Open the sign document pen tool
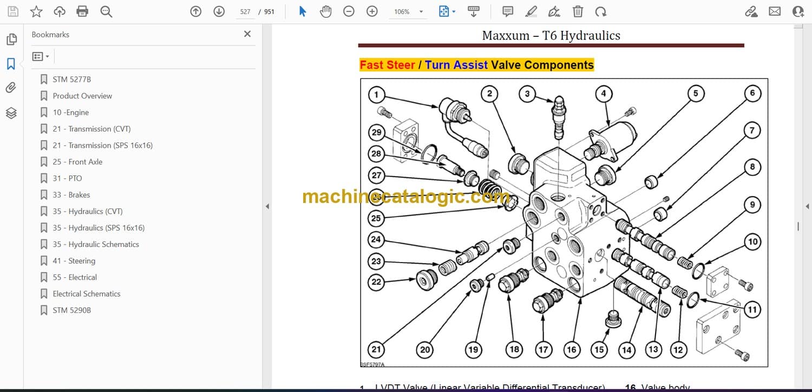This screenshot has height=392, width=812. point(554,11)
